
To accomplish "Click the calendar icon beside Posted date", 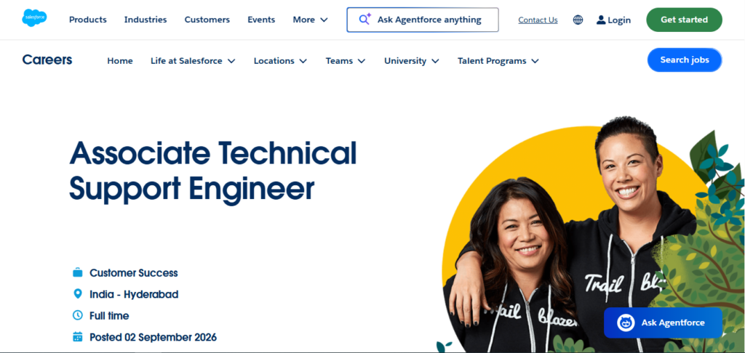I will [x=77, y=337].
